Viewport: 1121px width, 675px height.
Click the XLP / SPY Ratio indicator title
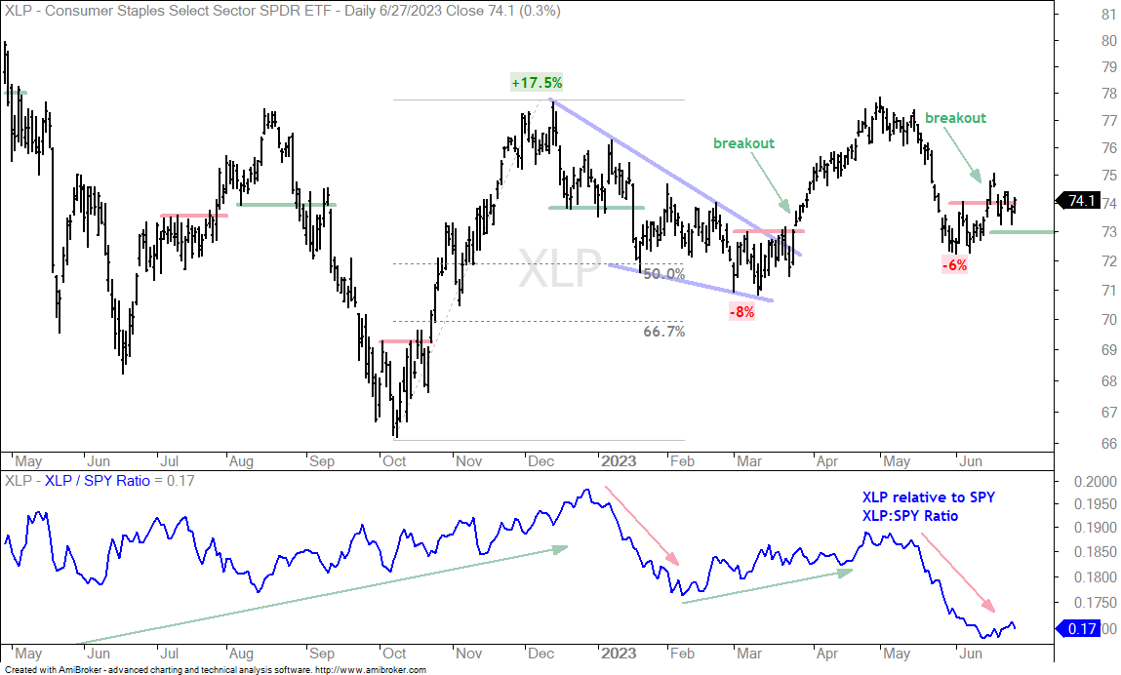click(x=98, y=481)
